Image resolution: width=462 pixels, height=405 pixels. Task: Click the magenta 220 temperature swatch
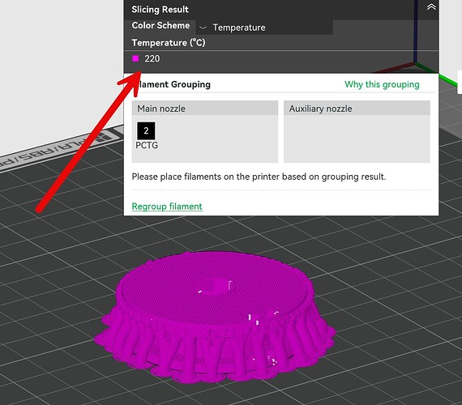(135, 58)
